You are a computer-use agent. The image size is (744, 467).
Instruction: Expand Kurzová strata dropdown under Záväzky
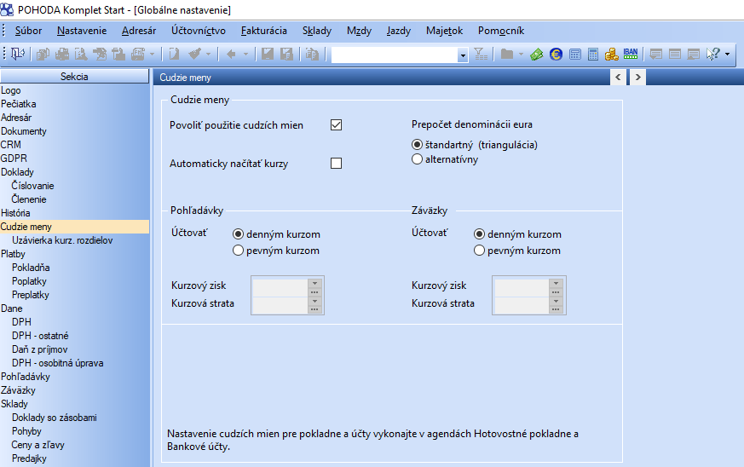point(556,301)
